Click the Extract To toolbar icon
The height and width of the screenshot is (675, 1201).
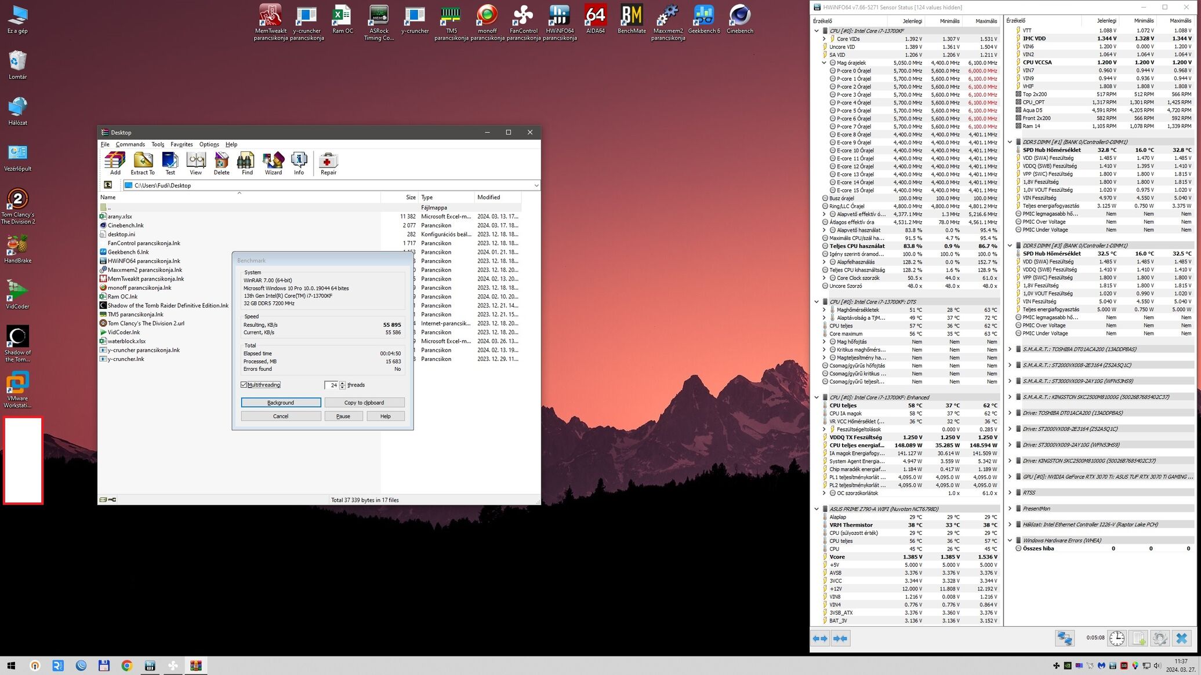143,163
